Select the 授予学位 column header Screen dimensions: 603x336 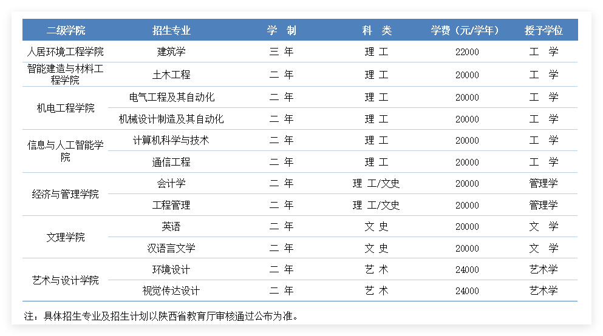click(543, 30)
